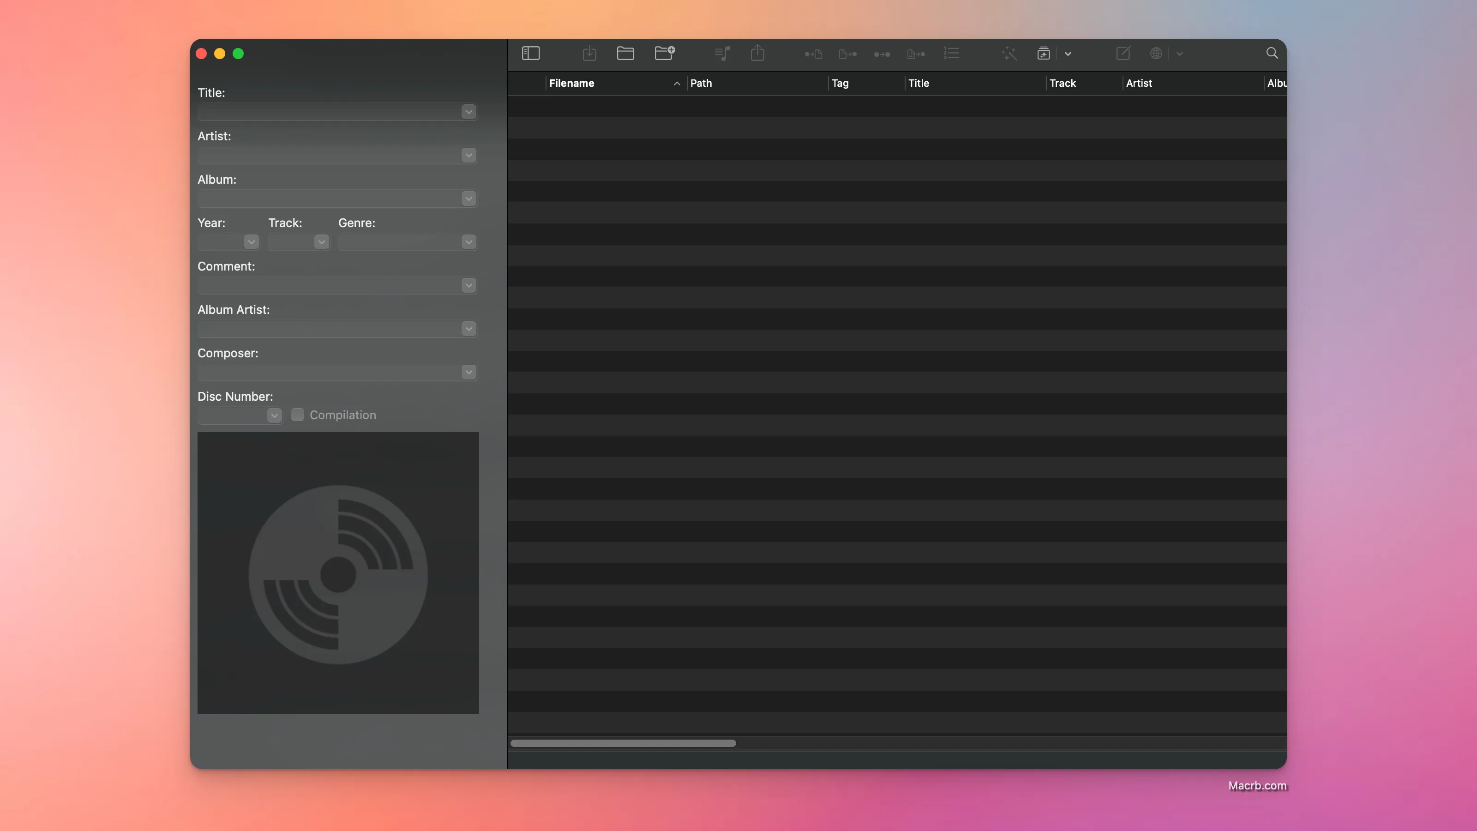Click the music note playlist icon
The height and width of the screenshot is (831, 1477).
722,54
